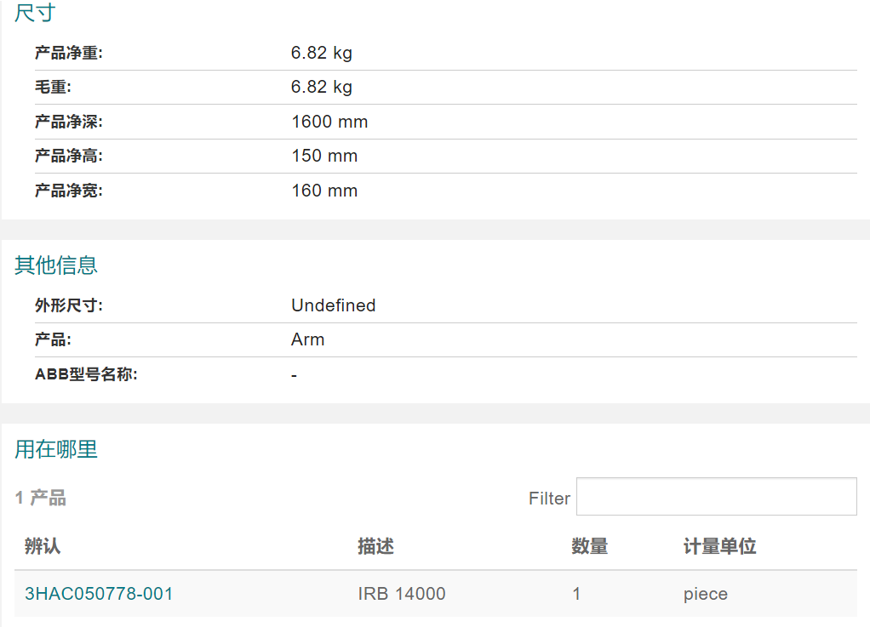Sort by the 计量单位 column header
The width and height of the screenshot is (870, 627).
click(719, 546)
